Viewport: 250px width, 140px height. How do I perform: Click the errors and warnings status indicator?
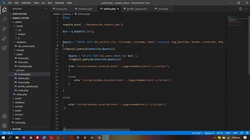coord(7,133)
